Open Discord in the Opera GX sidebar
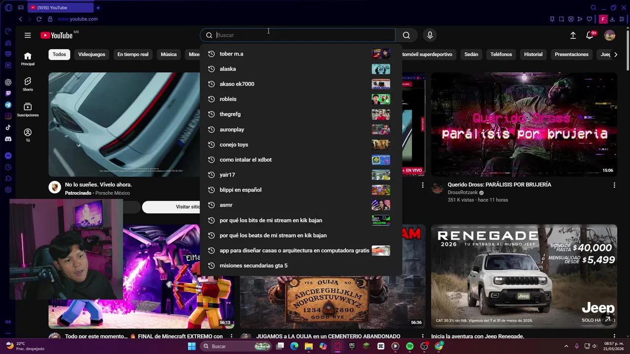The height and width of the screenshot is (354, 630). [8, 139]
